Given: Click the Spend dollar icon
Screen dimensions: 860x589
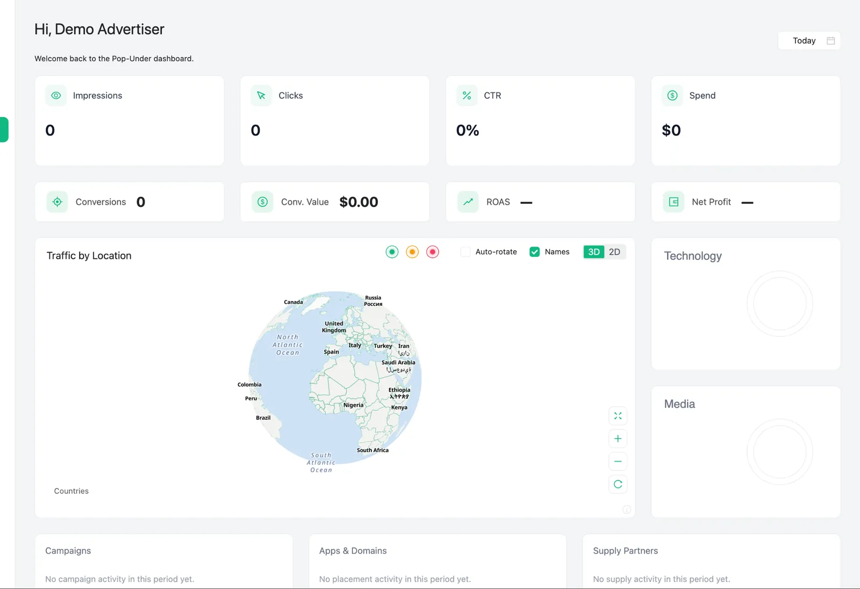Looking at the screenshot, I should [672, 96].
